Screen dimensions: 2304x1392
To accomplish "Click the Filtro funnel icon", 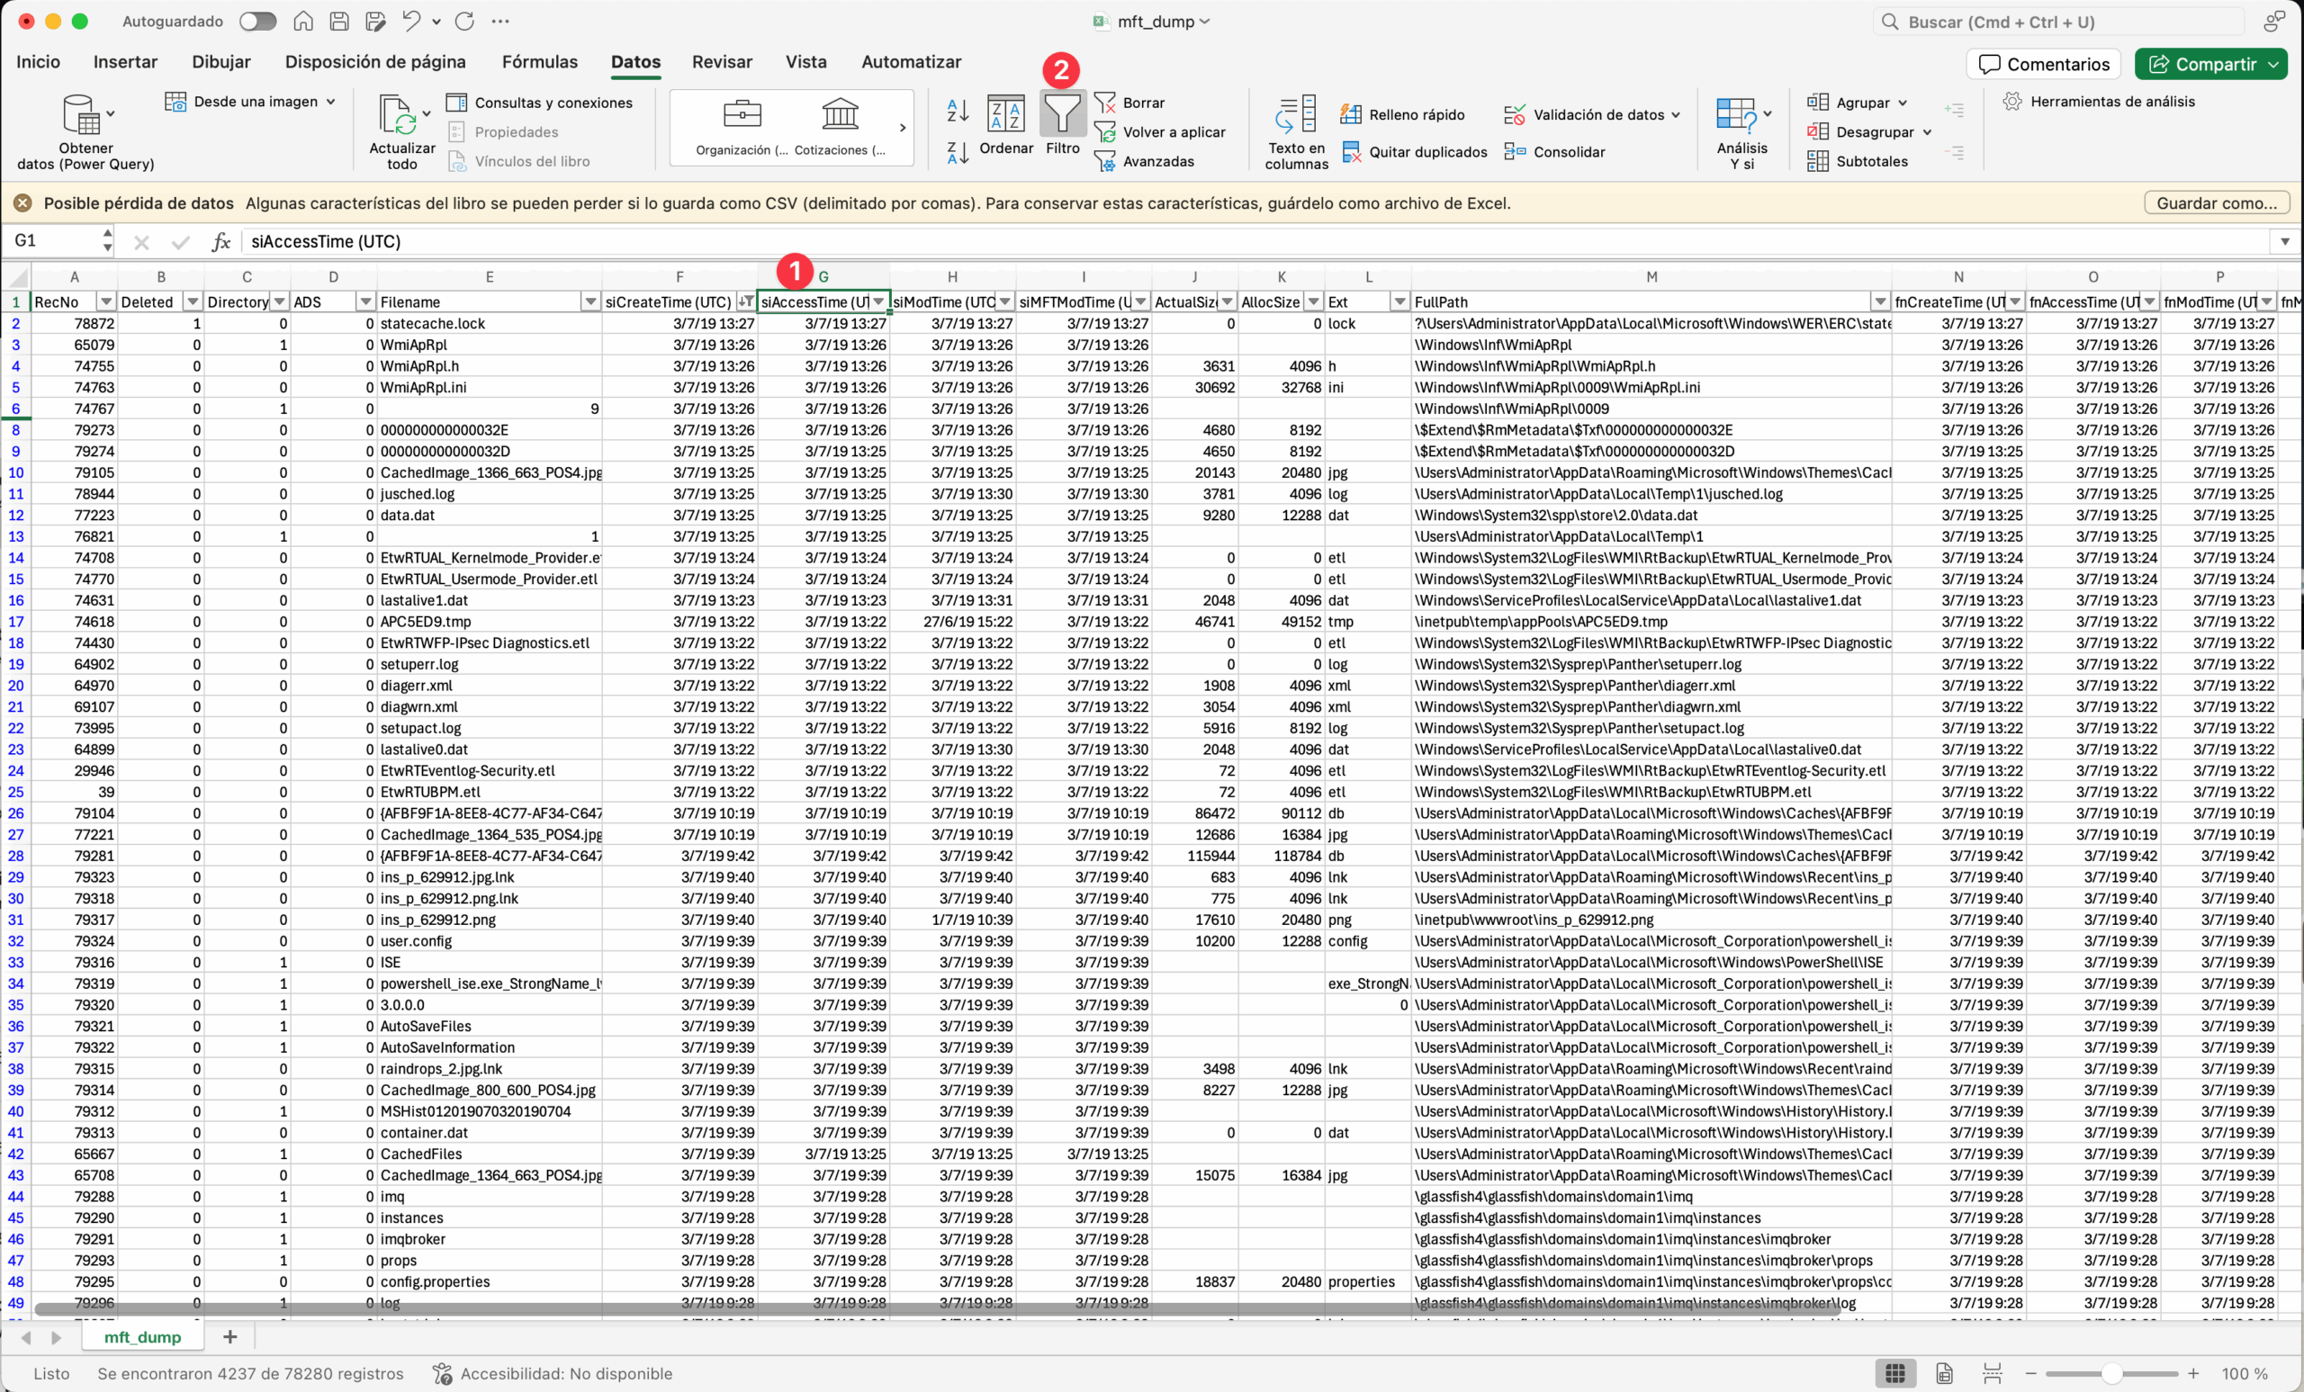I will tap(1062, 114).
